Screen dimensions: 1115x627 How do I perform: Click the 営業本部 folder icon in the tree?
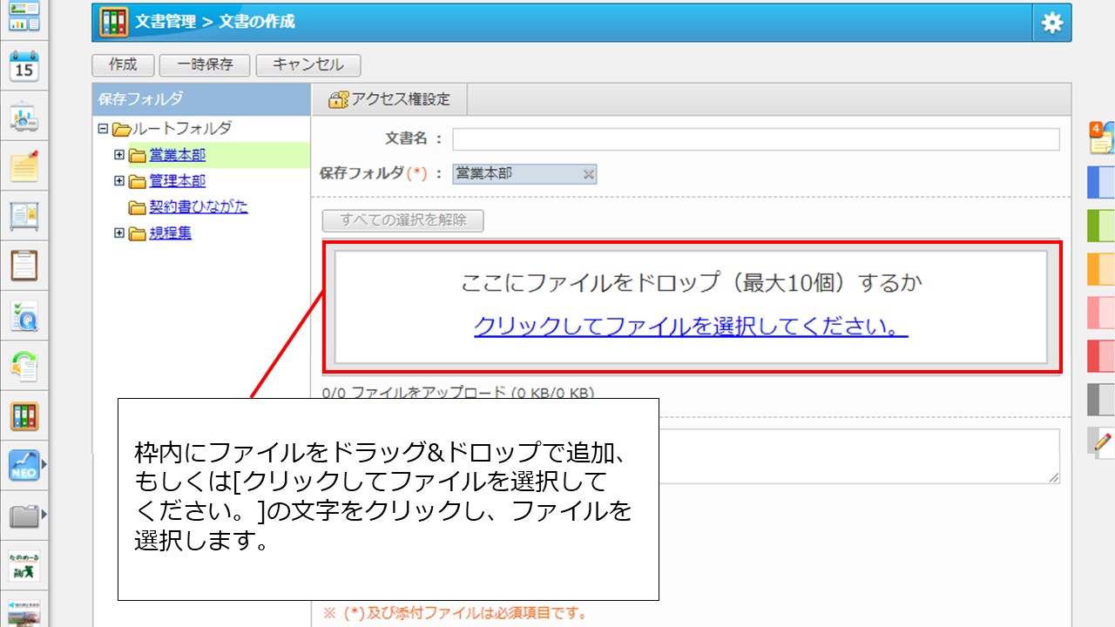coord(138,156)
